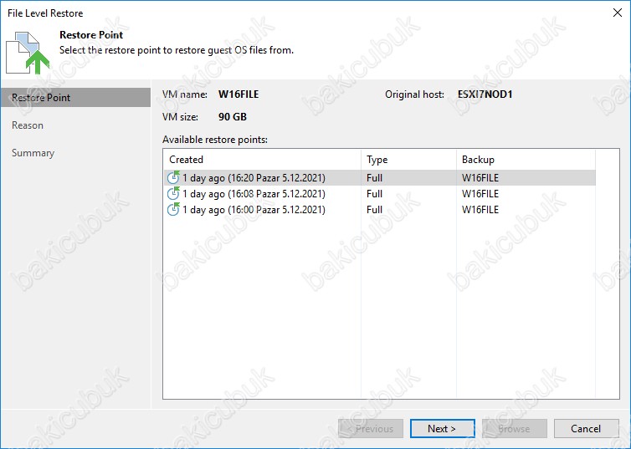Click the Cancel button
This screenshot has height=449, width=631.
click(x=586, y=428)
